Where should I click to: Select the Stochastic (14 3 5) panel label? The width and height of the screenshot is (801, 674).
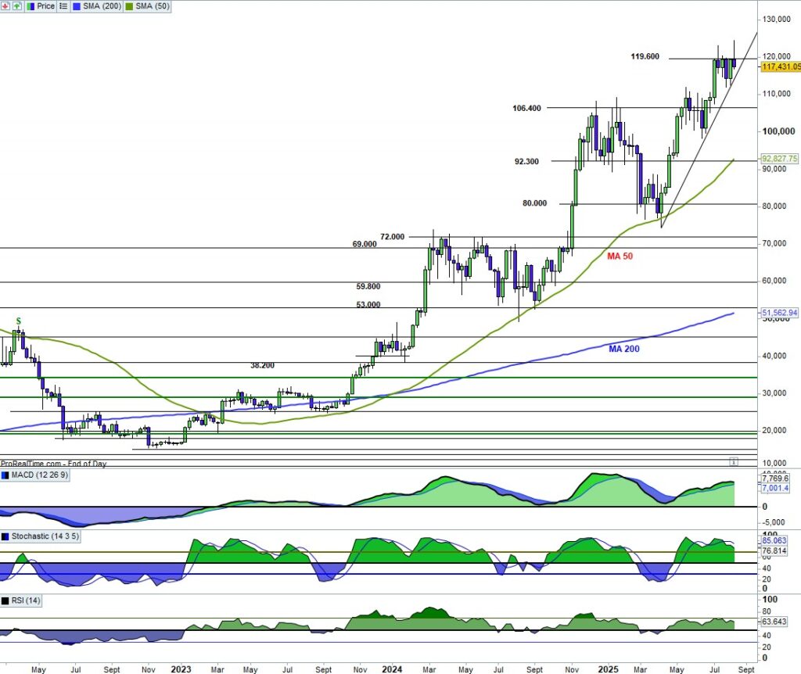[42, 536]
